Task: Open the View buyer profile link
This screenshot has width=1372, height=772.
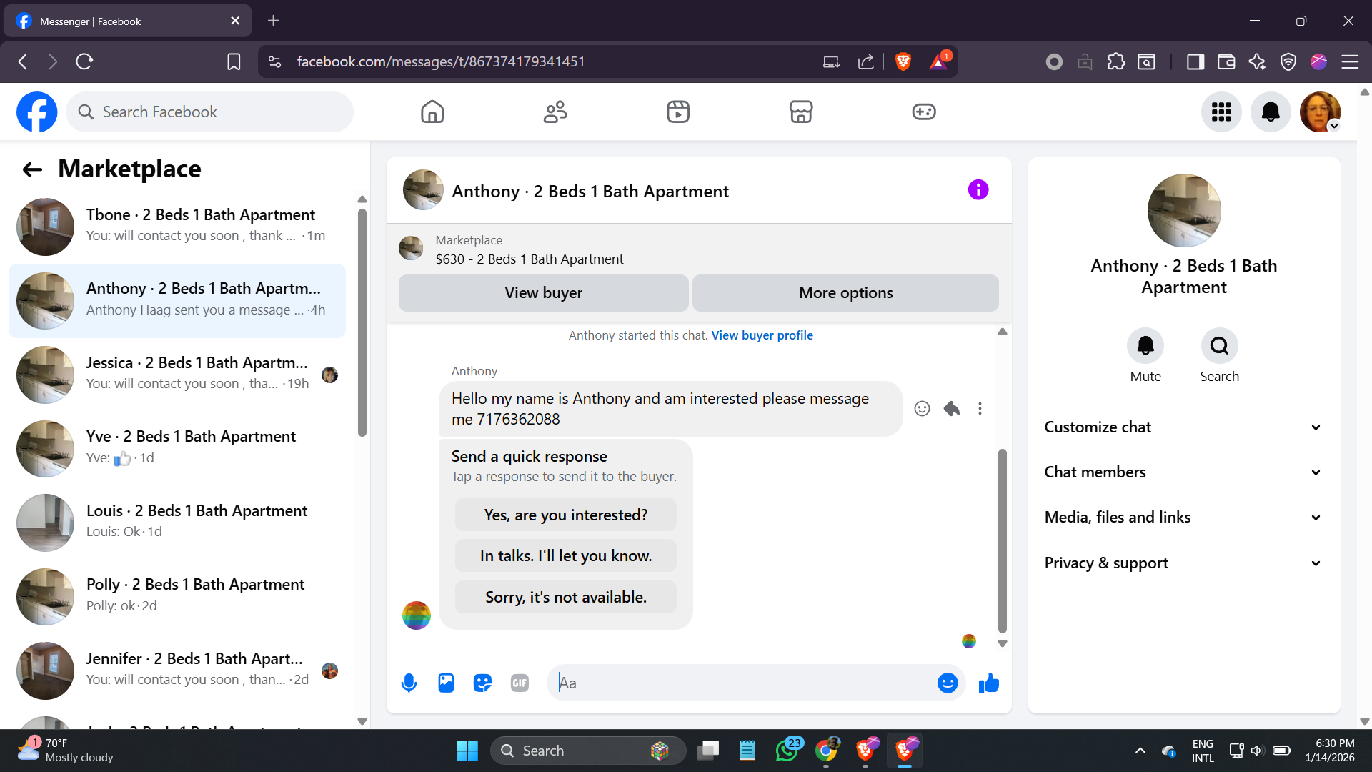Action: point(762,335)
